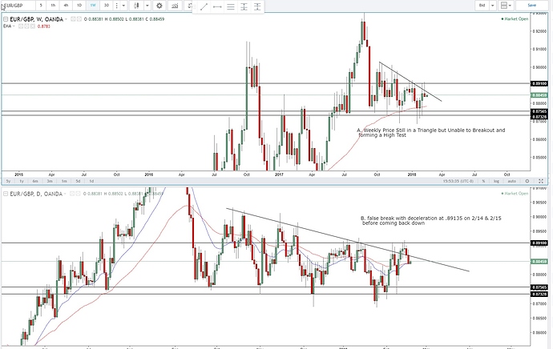The width and height of the screenshot is (553, 349).
Task: Select last tool in floating toolbar
Action: [x=257, y=6]
